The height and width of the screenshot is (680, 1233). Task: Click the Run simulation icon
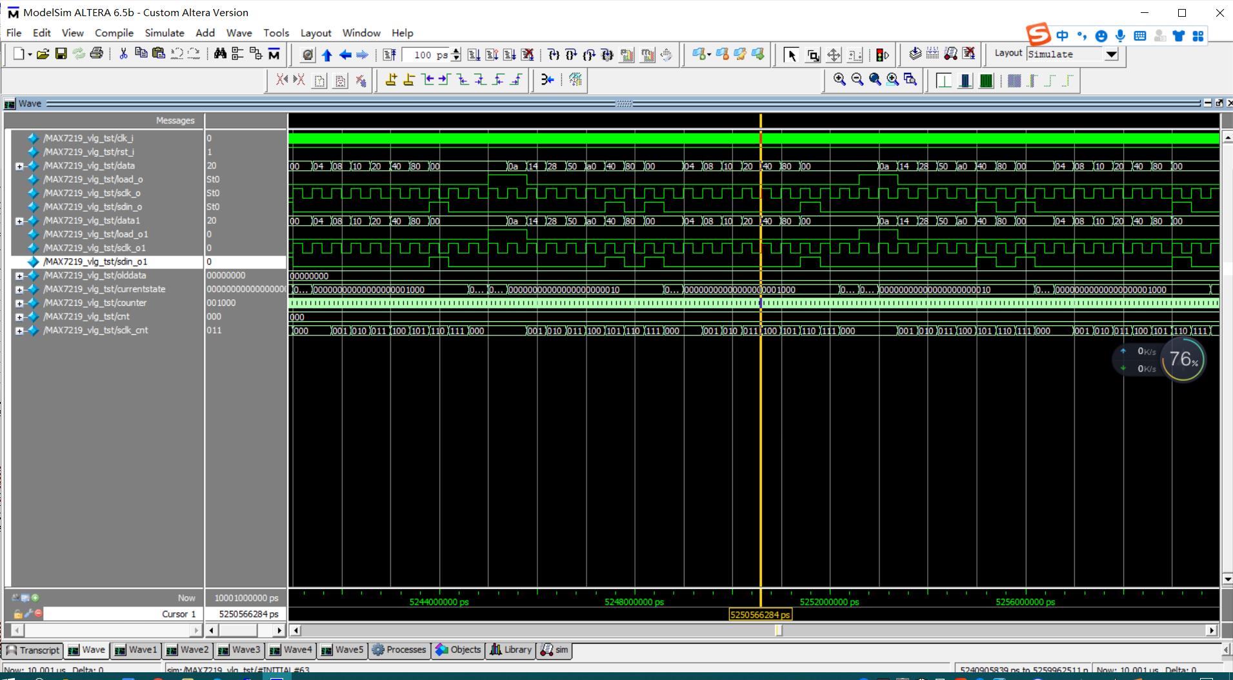pos(474,55)
